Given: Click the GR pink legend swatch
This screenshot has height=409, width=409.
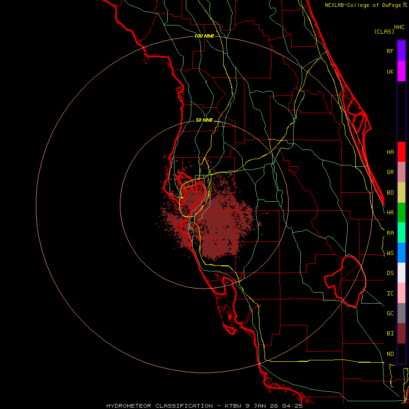Looking at the screenshot, I should (x=401, y=172).
